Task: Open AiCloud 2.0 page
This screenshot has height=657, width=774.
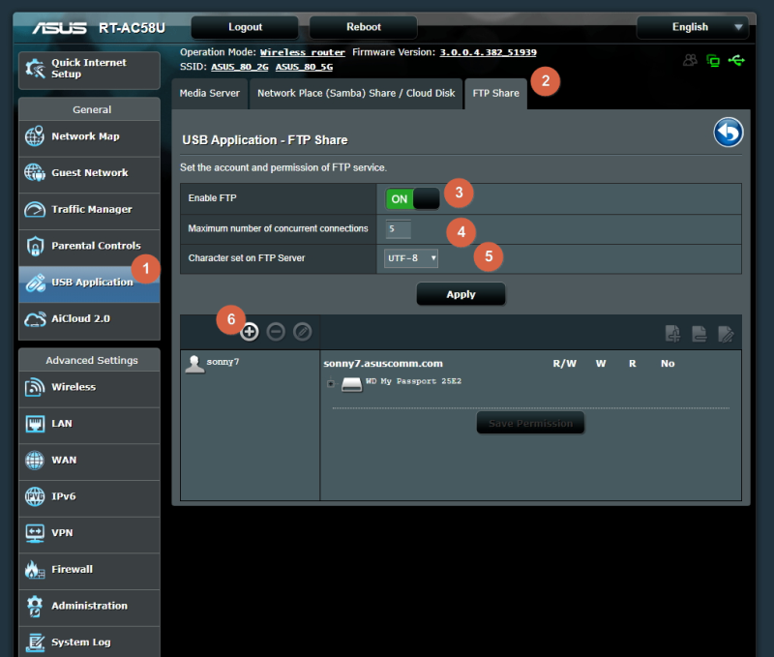Action: (x=89, y=319)
